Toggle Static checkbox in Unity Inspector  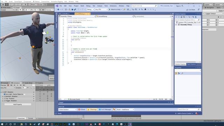pyautogui.click(x=218, y=11)
